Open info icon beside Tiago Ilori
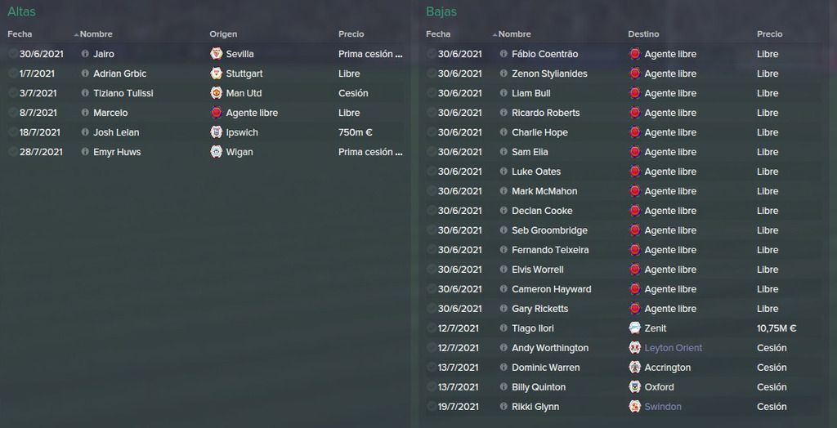Viewport: 837px width, 428px height. pyautogui.click(x=504, y=328)
